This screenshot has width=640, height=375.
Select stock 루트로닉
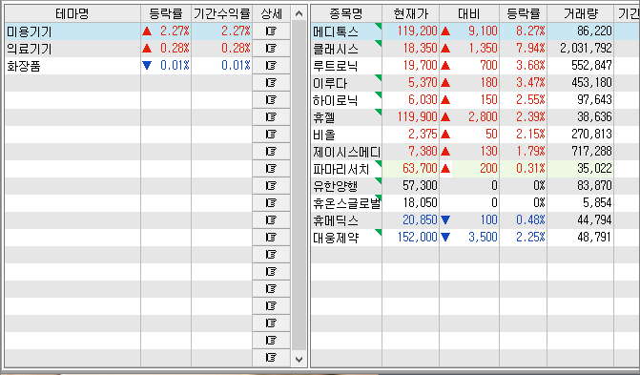pyautogui.click(x=336, y=66)
